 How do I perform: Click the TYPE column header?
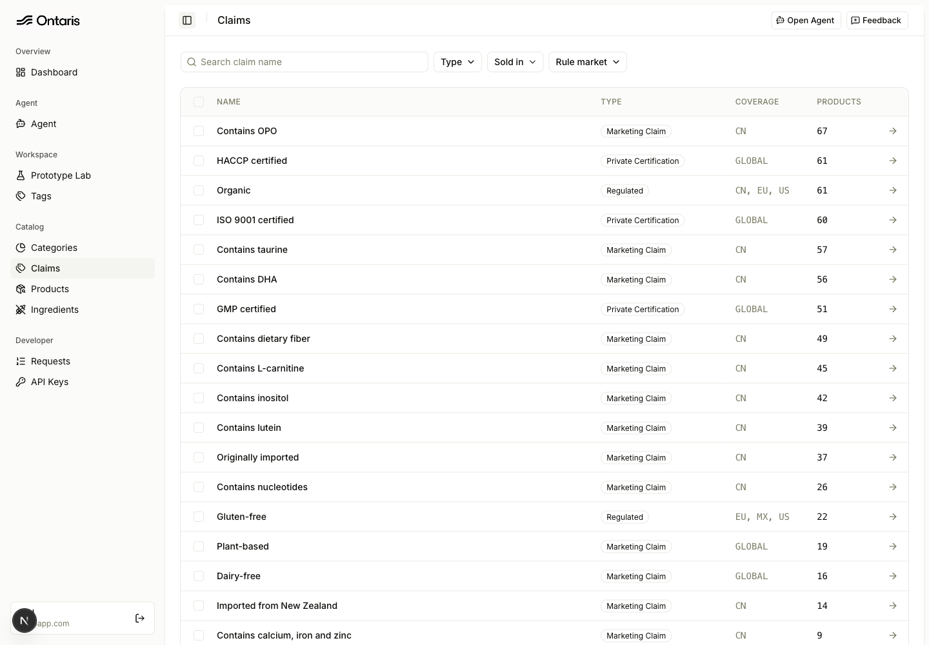coord(611,102)
